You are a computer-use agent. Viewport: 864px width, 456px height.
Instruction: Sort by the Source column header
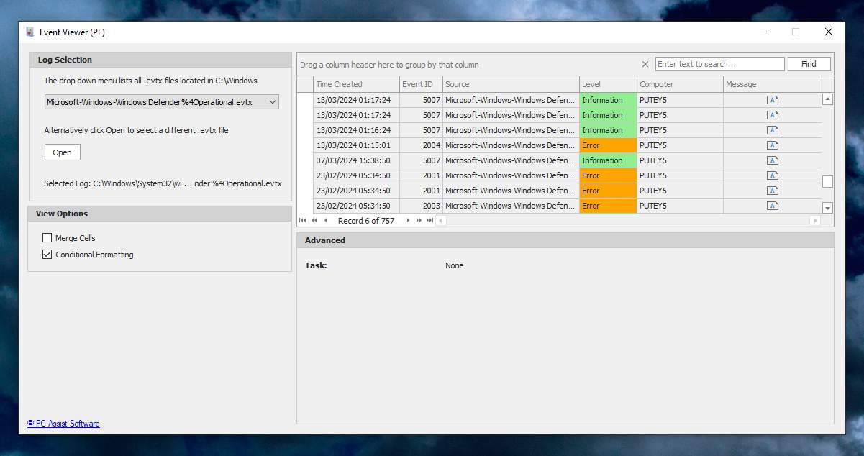[511, 84]
